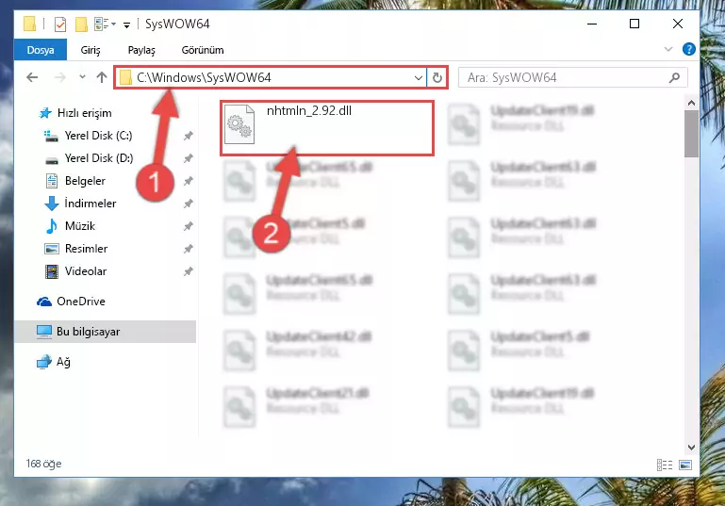Switch to the Giriş ribbon tab
This screenshot has height=506, width=725.
91,50
